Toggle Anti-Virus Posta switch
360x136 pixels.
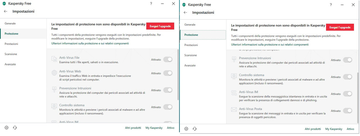click(348, 111)
